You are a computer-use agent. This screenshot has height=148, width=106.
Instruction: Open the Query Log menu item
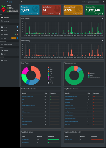(x=10, y=21)
